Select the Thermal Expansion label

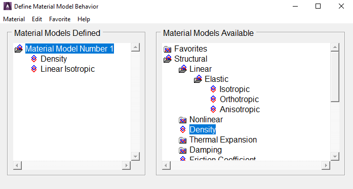tap(223, 140)
